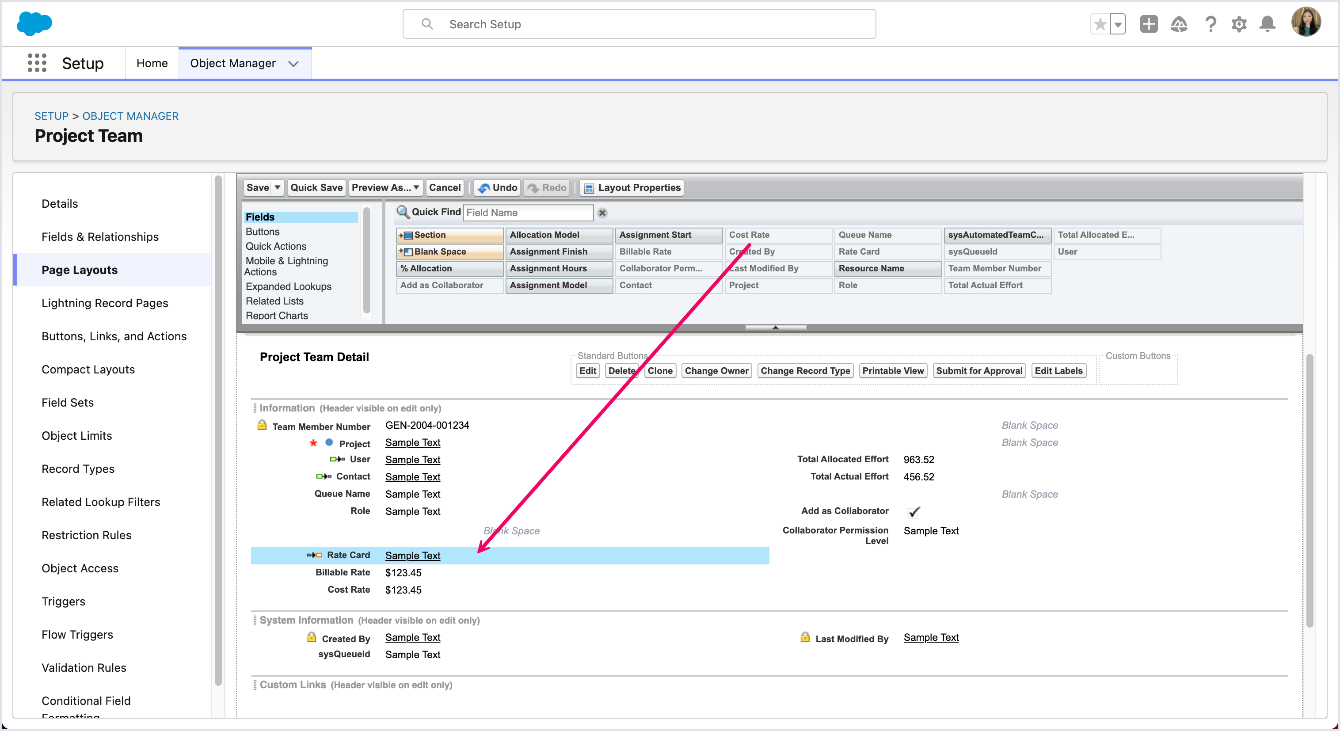1340x731 pixels.
Task: Open Page Layouts in sidebar
Action: pos(80,270)
